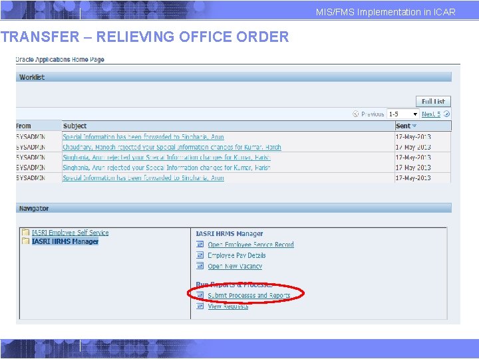Select IASRI HRMS Manager folder
Image resolution: width=479 pixels, height=359 pixels.
(x=65, y=241)
